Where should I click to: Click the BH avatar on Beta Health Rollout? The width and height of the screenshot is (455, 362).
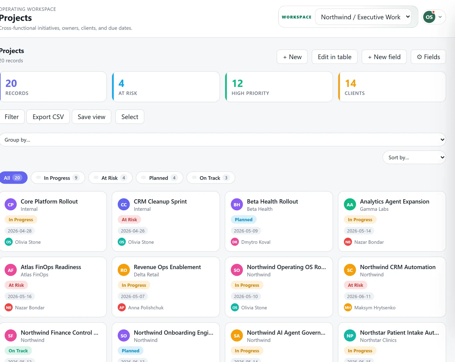click(x=237, y=205)
